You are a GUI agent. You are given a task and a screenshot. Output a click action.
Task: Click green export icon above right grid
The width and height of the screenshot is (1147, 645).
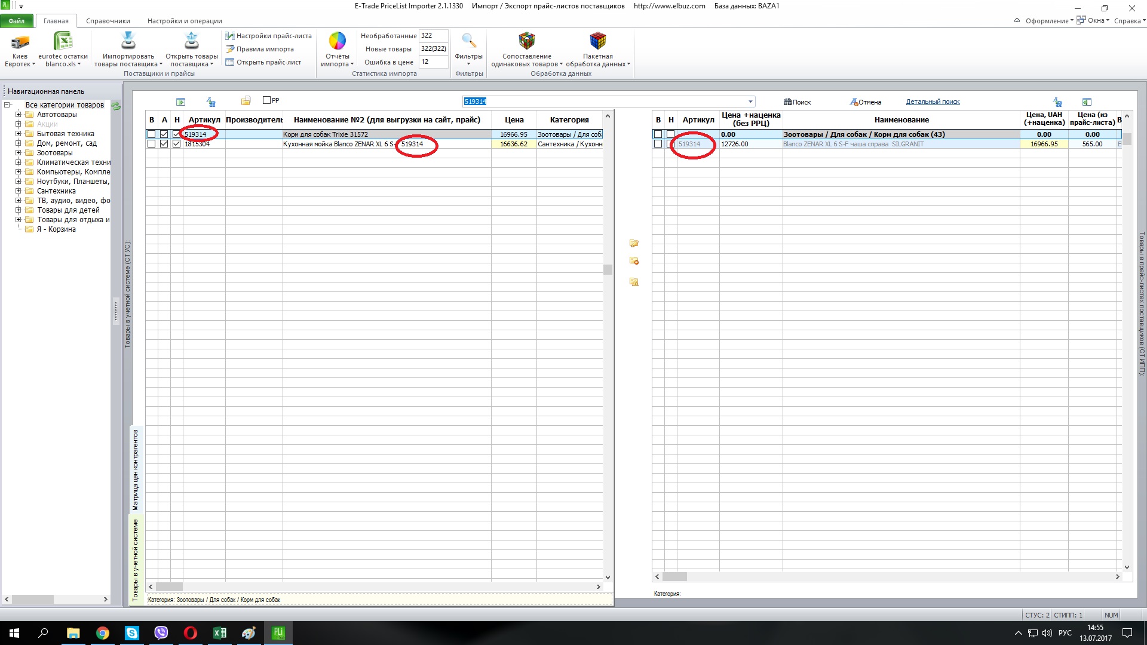pyautogui.click(x=1087, y=102)
